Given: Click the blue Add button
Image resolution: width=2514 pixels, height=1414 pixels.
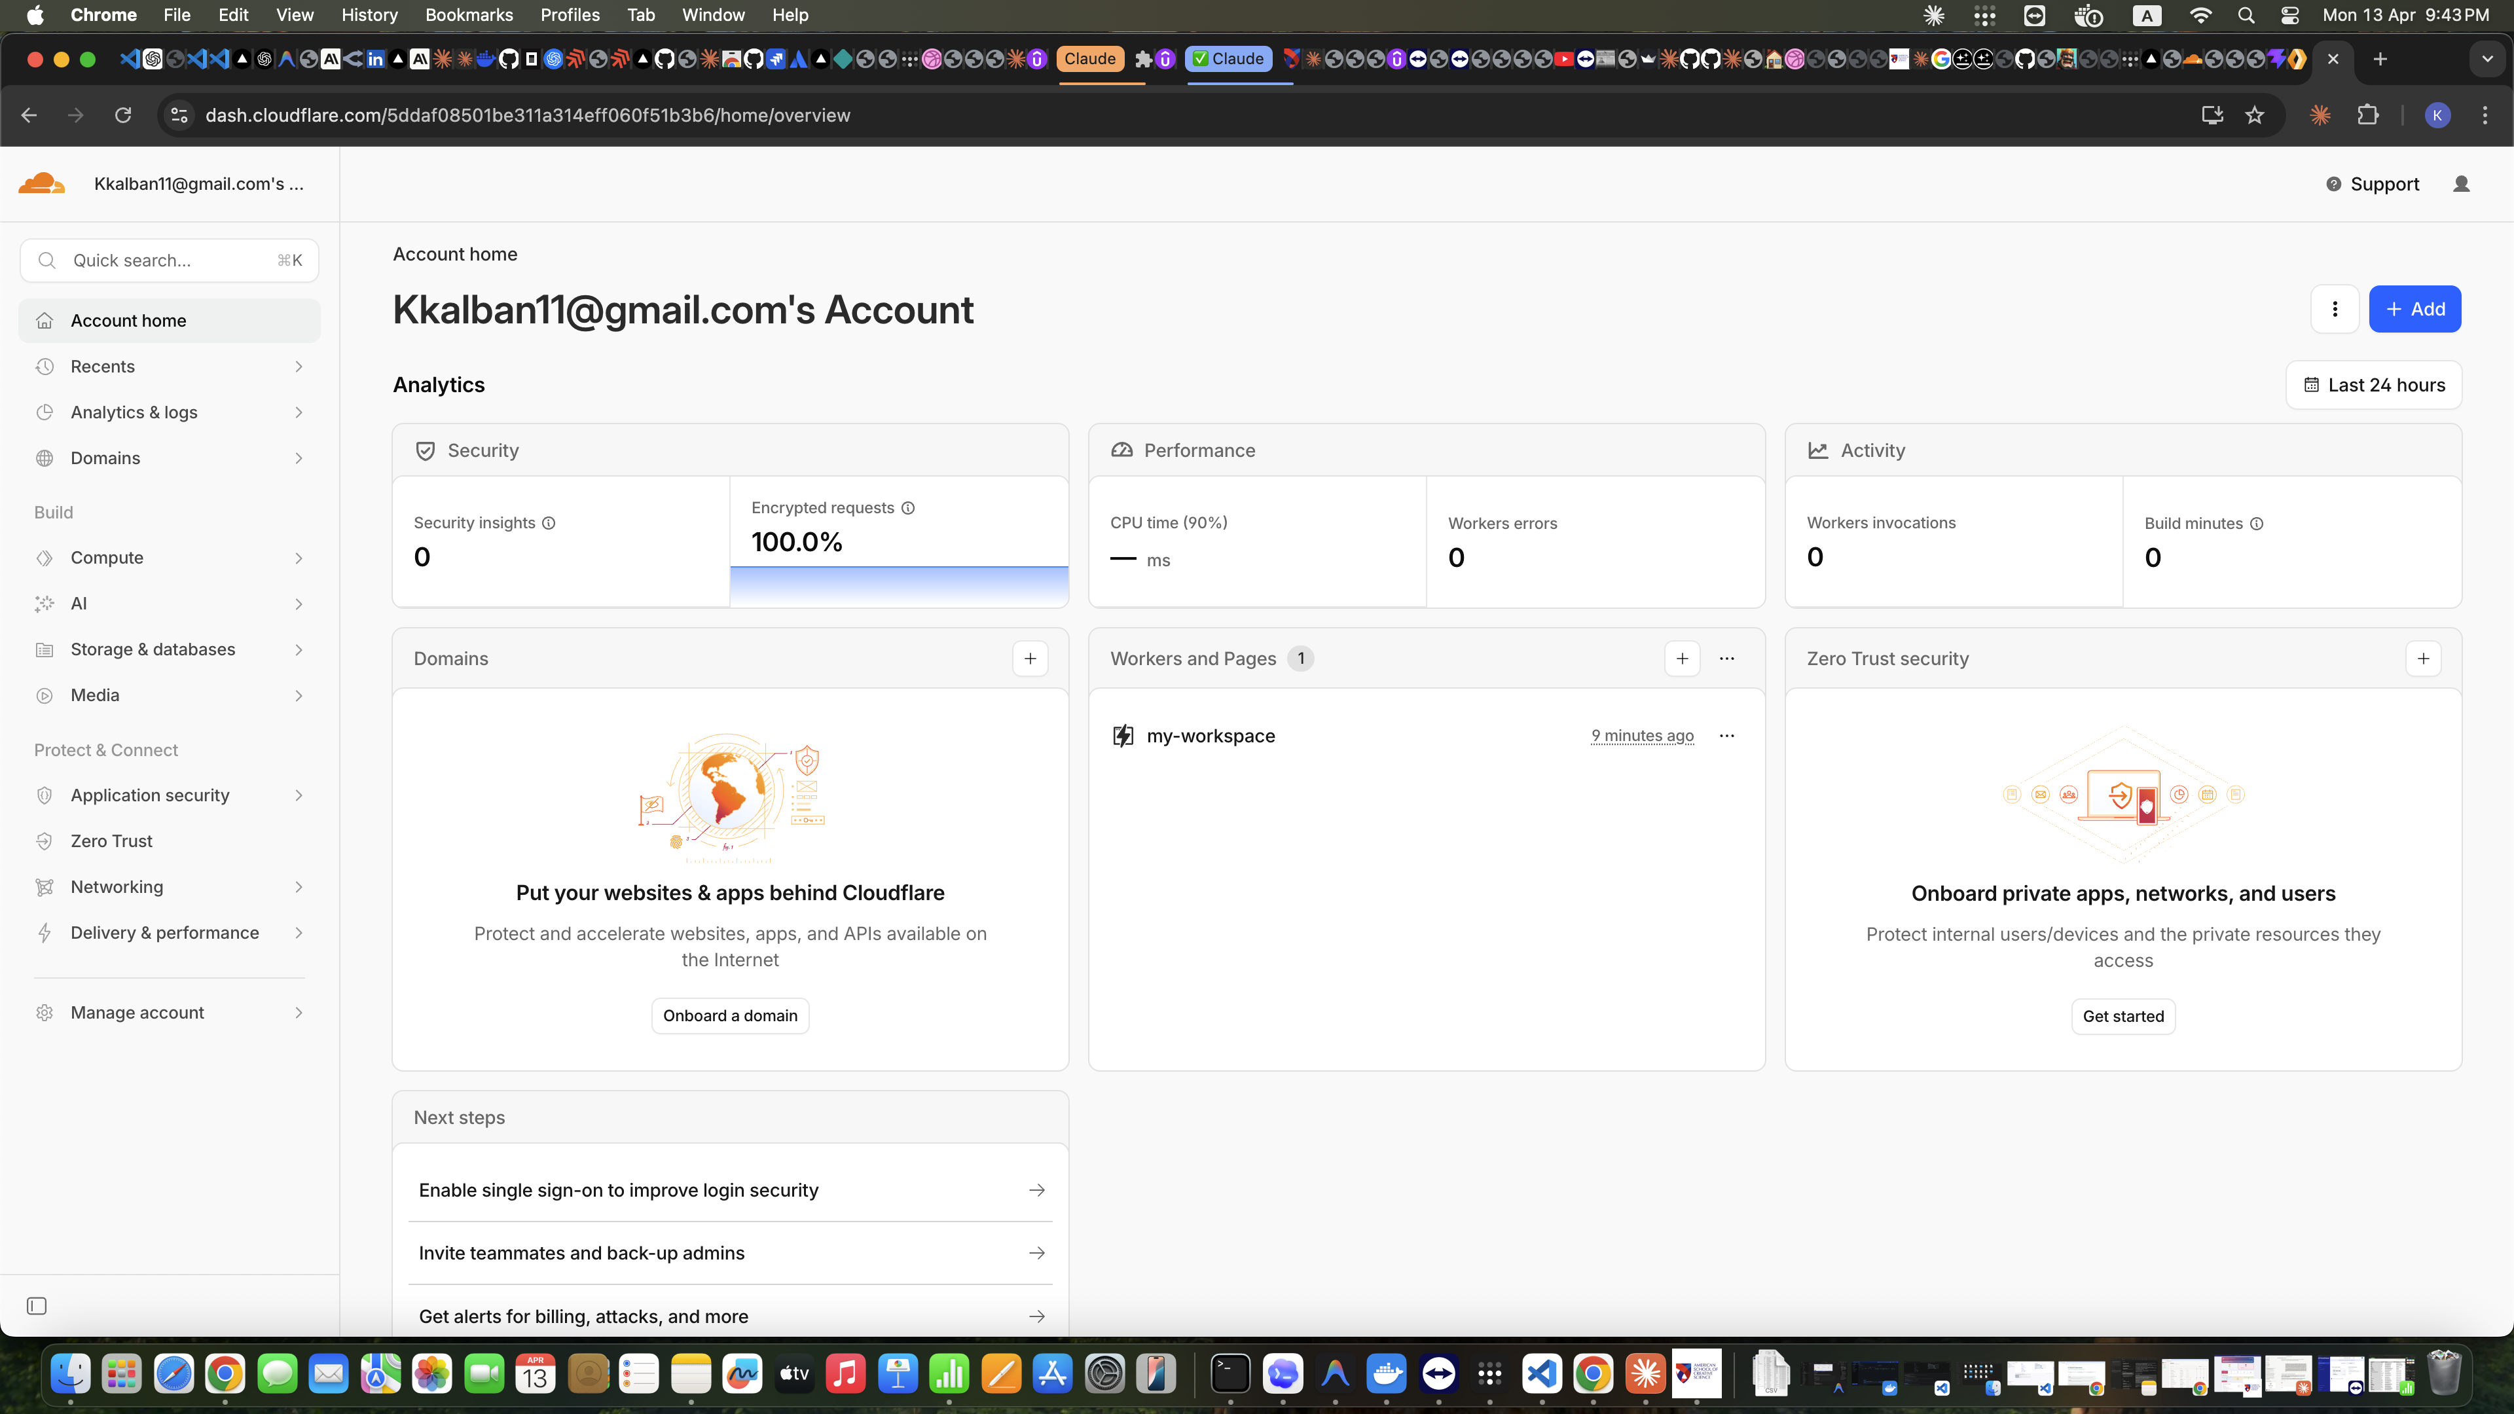Looking at the screenshot, I should (x=2414, y=310).
